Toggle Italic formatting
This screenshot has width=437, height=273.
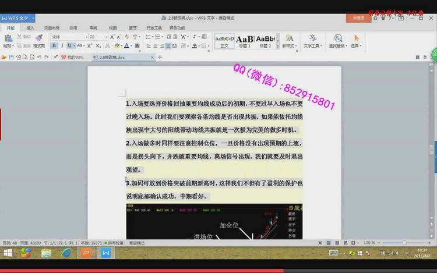click(62, 45)
